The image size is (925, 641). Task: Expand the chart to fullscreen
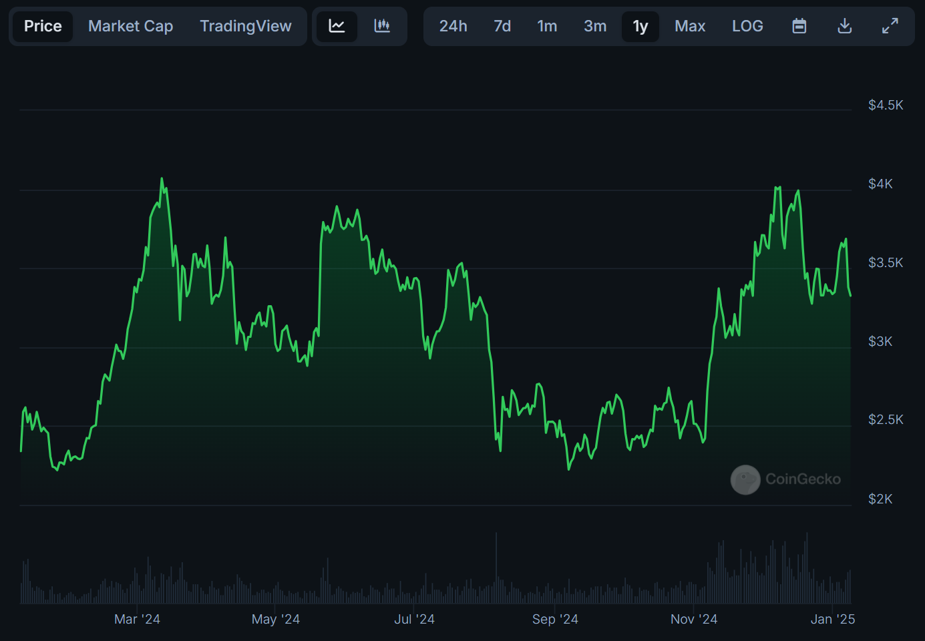point(890,26)
